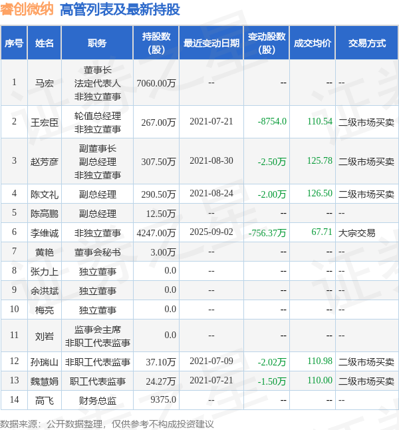Click the 法定代表人 position text

[98, 83]
